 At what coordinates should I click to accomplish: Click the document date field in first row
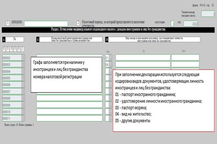(185, 58)
